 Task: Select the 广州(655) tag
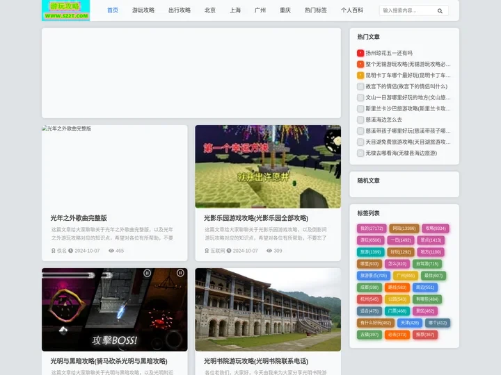point(405,276)
